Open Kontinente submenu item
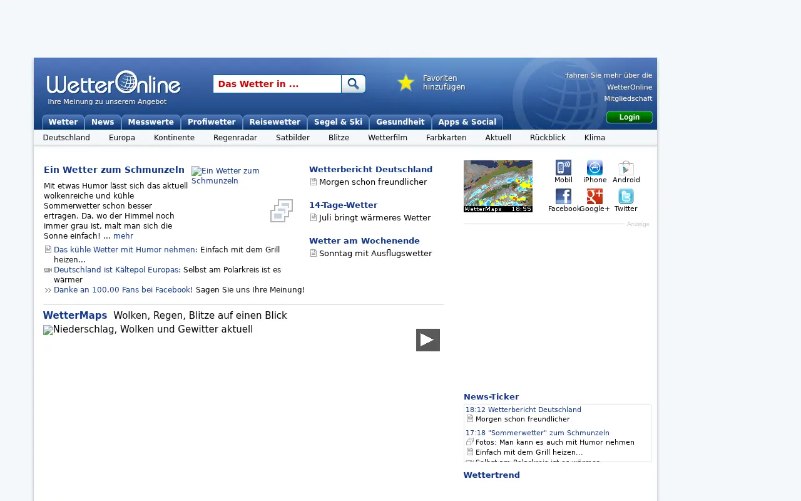This screenshot has height=501, width=801. click(x=174, y=138)
